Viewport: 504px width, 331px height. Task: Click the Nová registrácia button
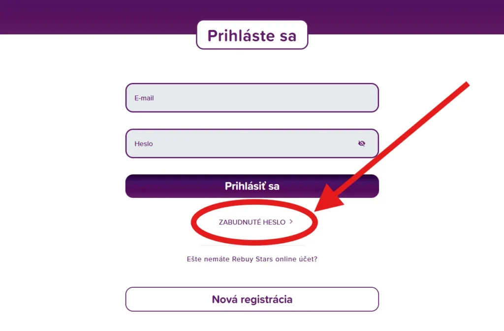pyautogui.click(x=252, y=299)
